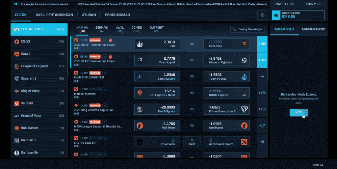Viewport: 337px width, 169px height.
Task: Open Saring Persaingan filter
Action: [x=247, y=29]
